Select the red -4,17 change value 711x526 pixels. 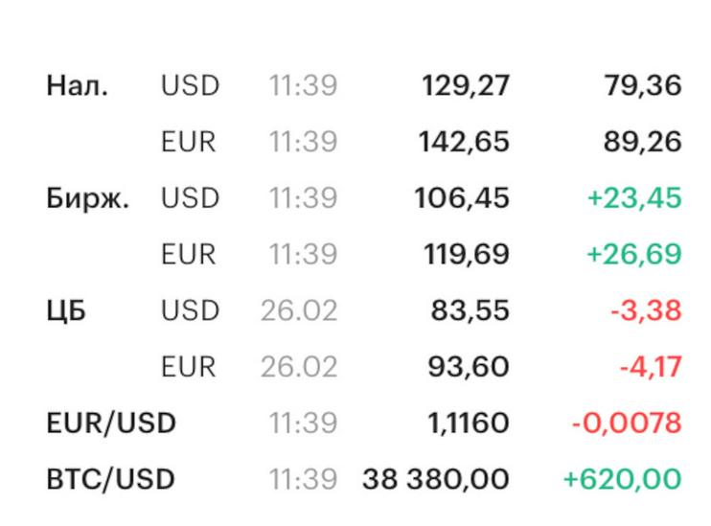(x=646, y=367)
